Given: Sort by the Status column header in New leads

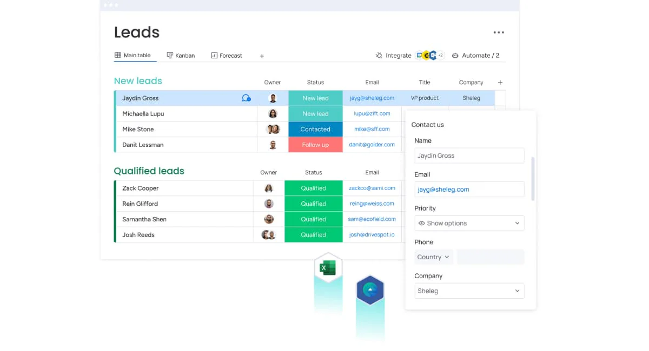Looking at the screenshot, I should (315, 83).
